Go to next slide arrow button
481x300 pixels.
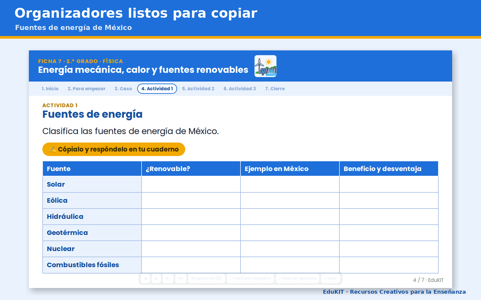point(156,278)
